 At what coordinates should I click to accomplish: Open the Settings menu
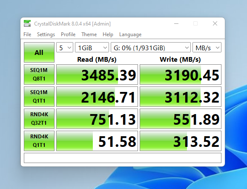46,34
